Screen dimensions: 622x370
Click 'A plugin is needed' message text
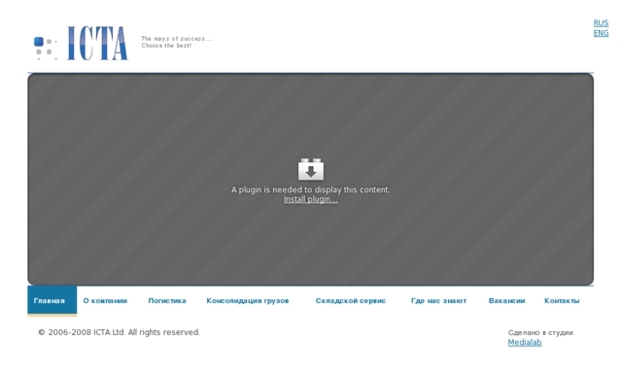tap(311, 189)
